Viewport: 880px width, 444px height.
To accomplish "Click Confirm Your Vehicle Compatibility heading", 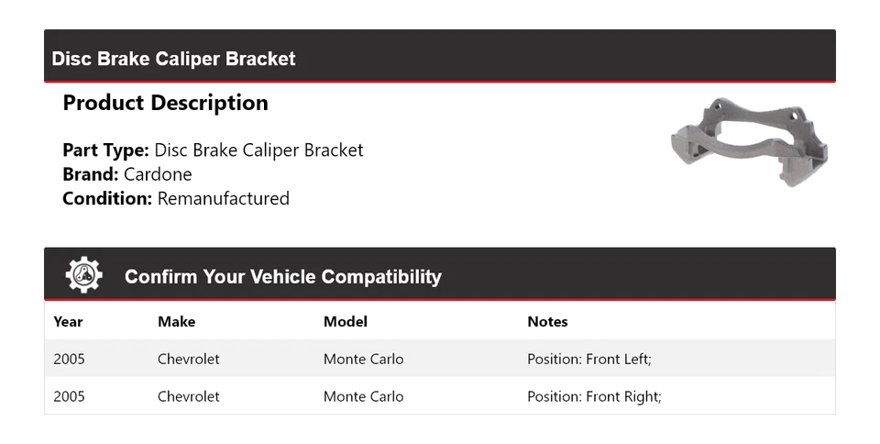I will pos(282,276).
